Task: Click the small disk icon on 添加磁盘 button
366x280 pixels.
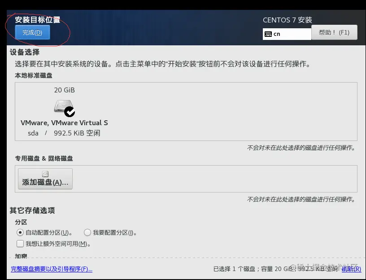Action: tap(45, 174)
